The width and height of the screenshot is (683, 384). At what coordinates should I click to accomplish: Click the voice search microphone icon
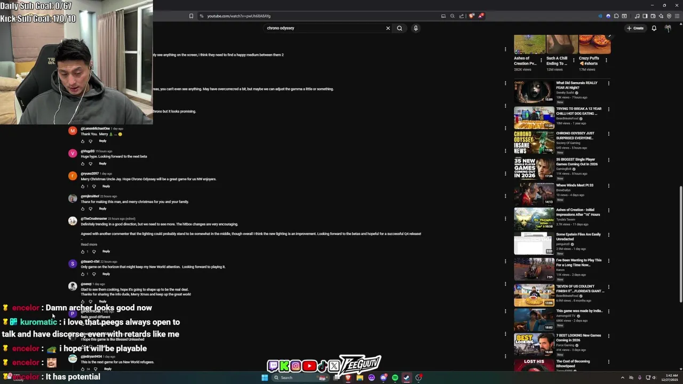click(x=416, y=28)
